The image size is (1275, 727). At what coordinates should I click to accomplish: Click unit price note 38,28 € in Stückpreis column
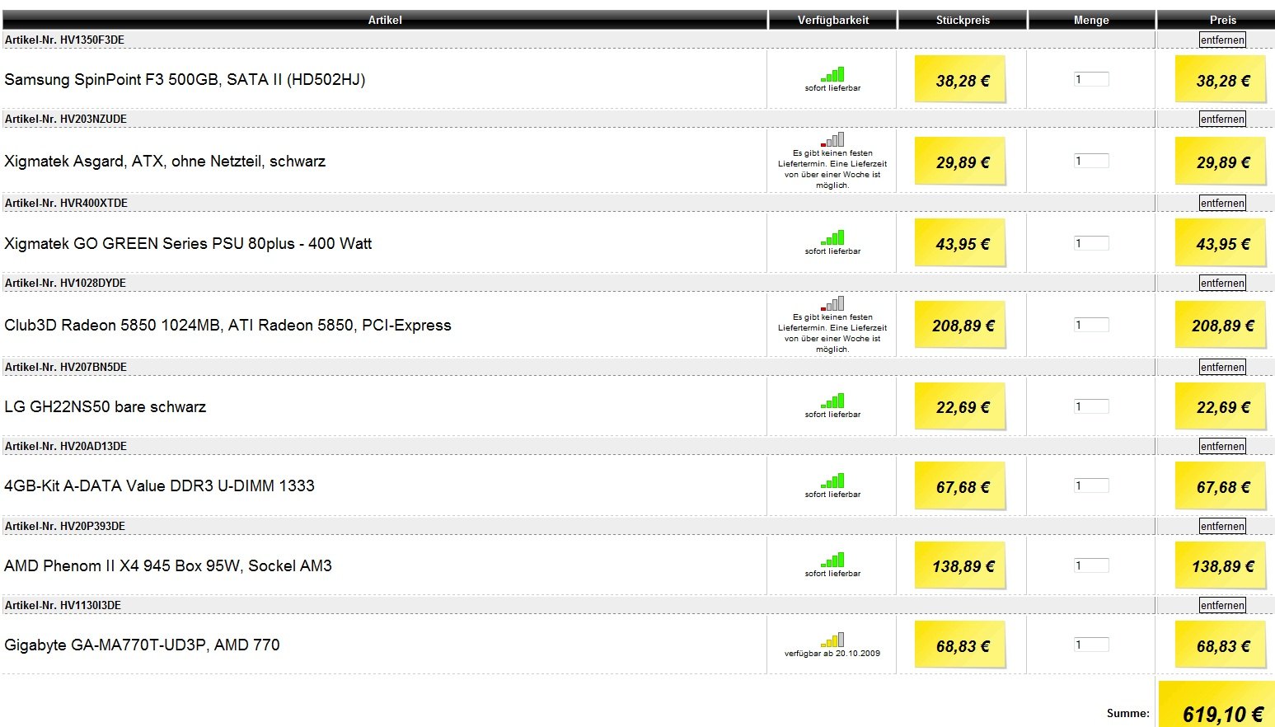tap(961, 79)
